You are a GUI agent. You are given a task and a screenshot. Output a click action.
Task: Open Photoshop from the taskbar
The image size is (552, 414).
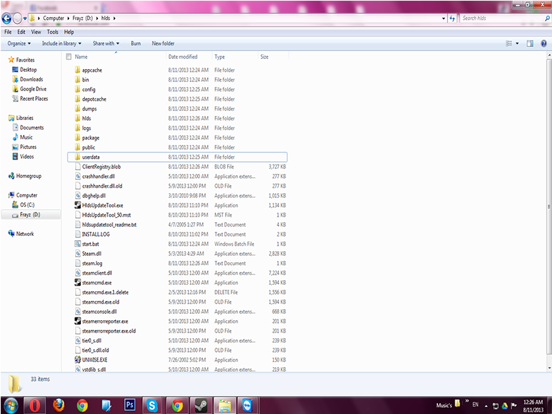[x=130, y=405]
